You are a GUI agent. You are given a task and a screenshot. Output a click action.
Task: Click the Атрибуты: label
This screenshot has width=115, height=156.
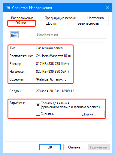click(x=17, y=103)
